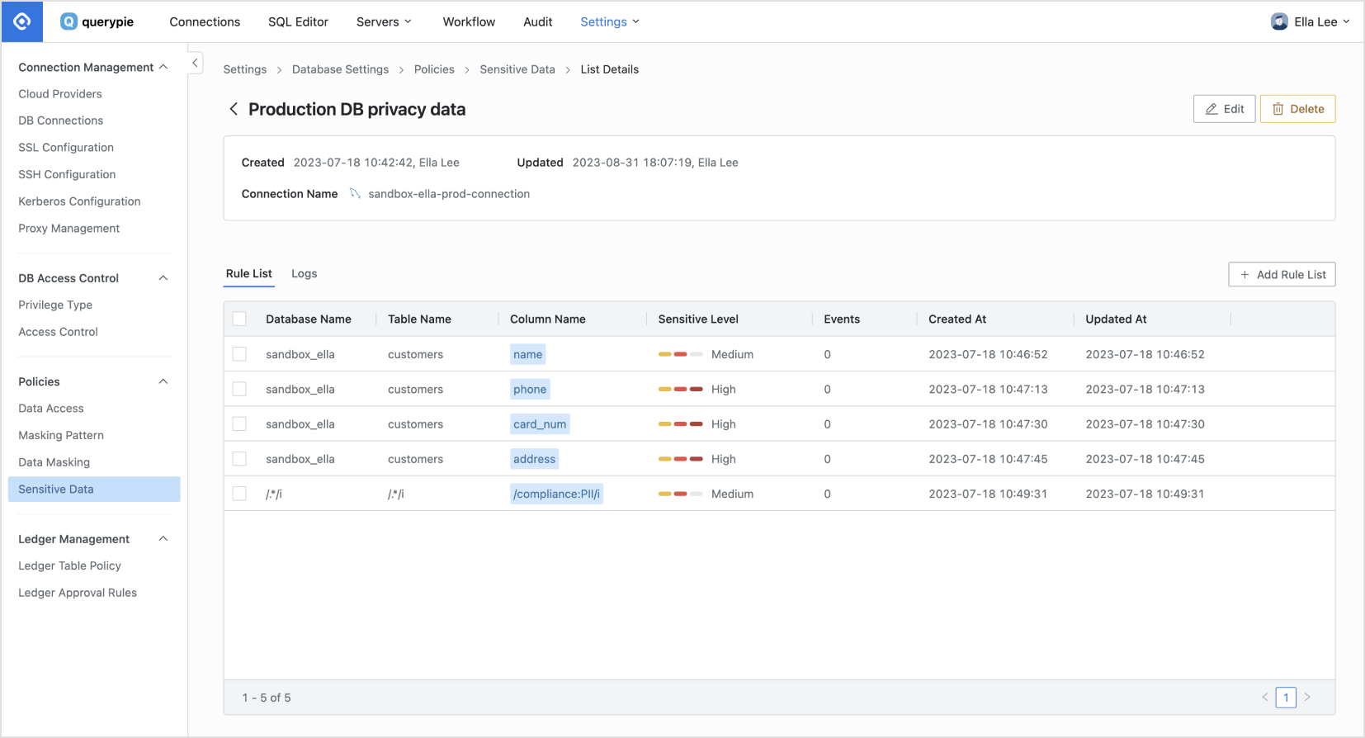Click the phone column name tag
Image resolution: width=1365 pixels, height=738 pixels.
tap(530, 389)
